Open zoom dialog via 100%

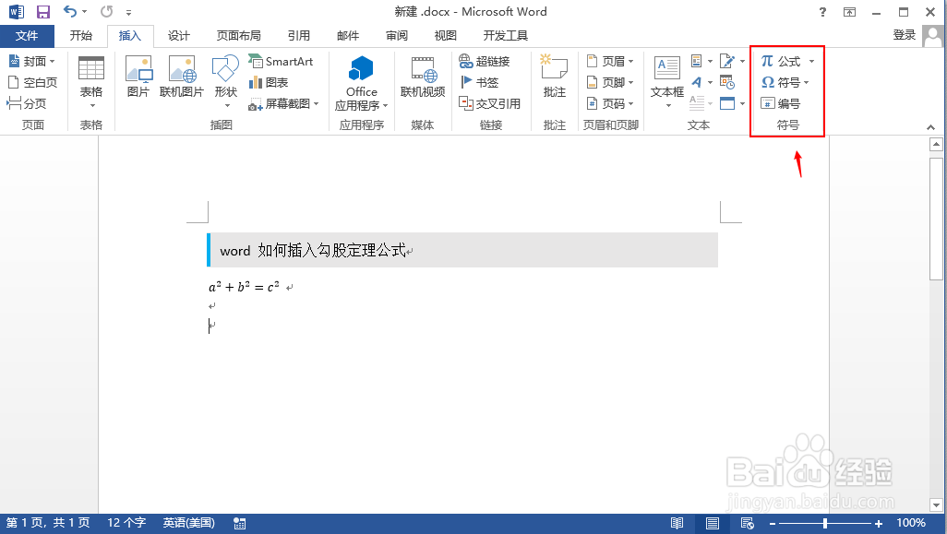[911, 523]
